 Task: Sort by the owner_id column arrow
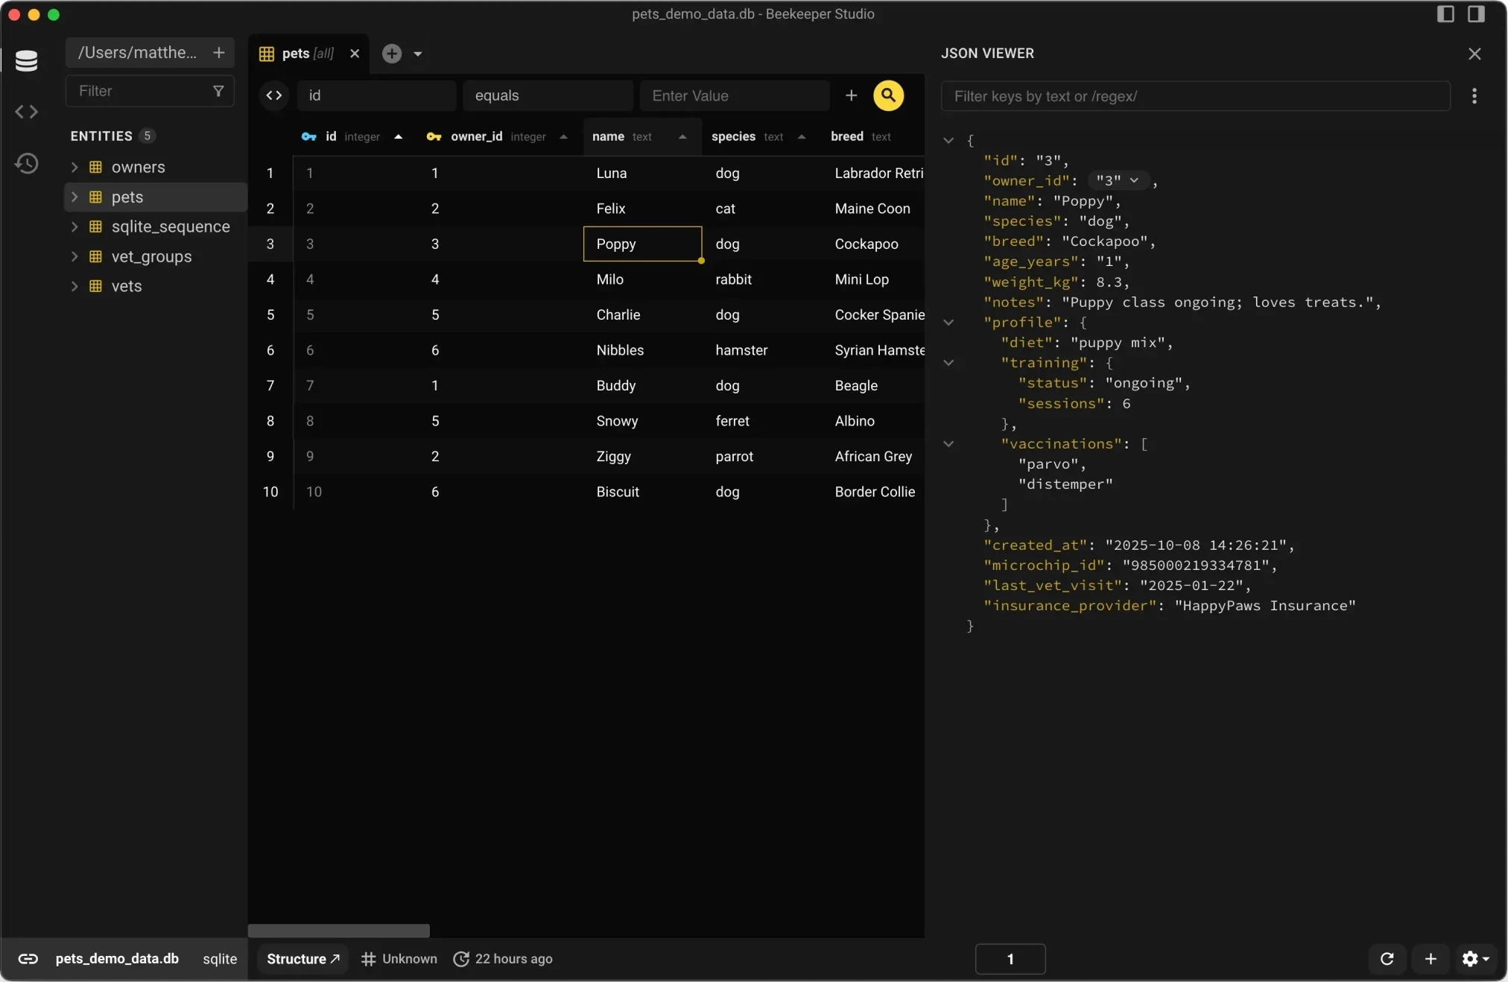(563, 137)
